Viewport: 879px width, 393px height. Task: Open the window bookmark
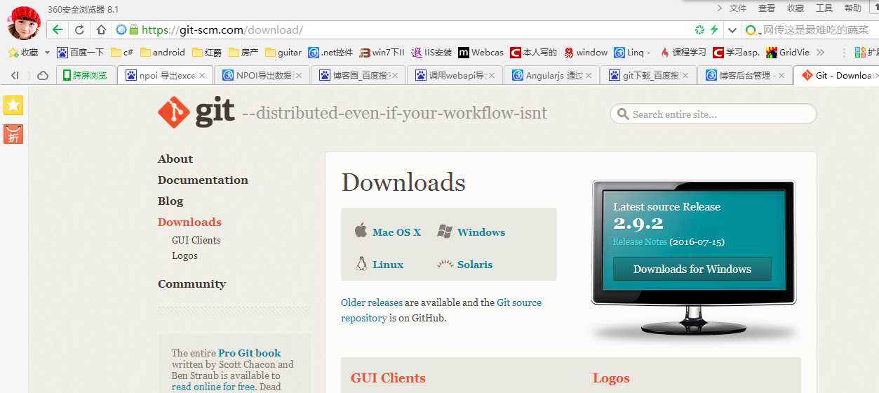click(586, 52)
